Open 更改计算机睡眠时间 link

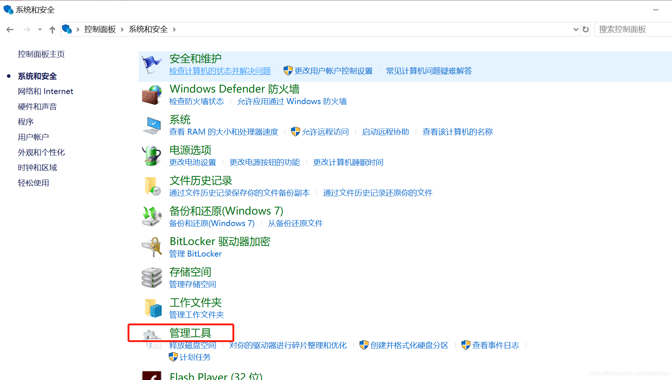(x=348, y=162)
